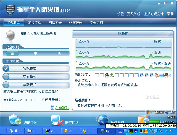177x135 pixels.
Task: Click the volume speaker tray icon
Action: [x=161, y=131]
